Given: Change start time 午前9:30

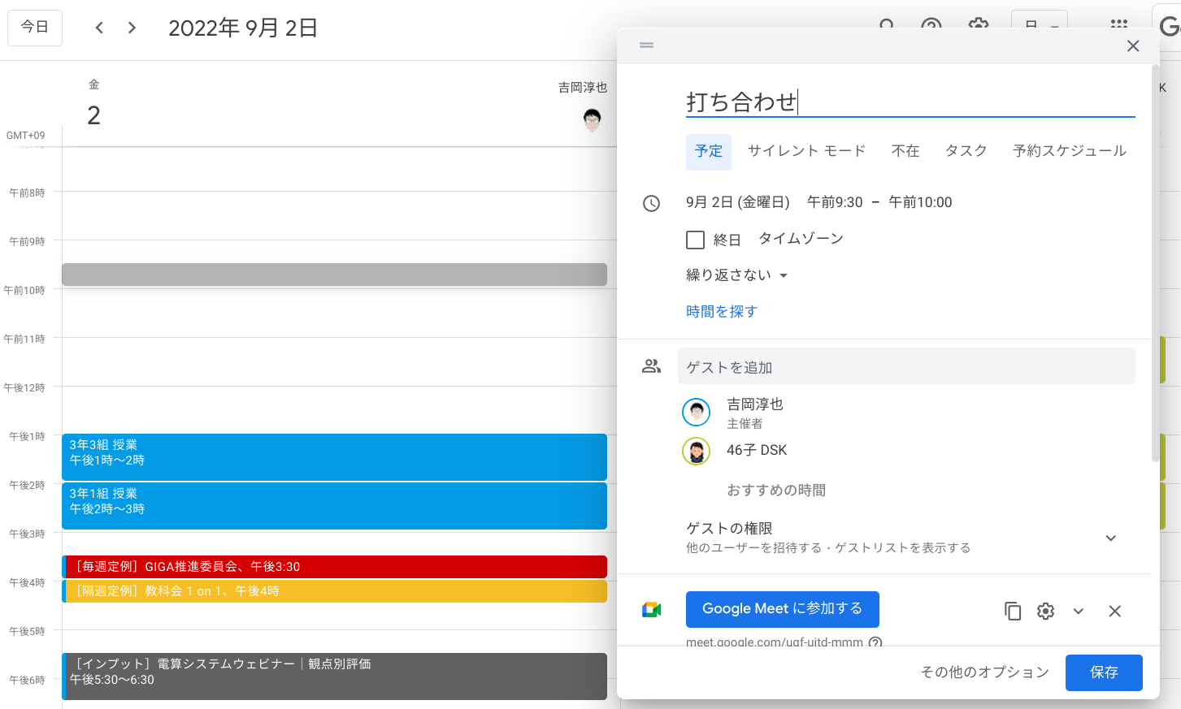Looking at the screenshot, I should tap(835, 202).
